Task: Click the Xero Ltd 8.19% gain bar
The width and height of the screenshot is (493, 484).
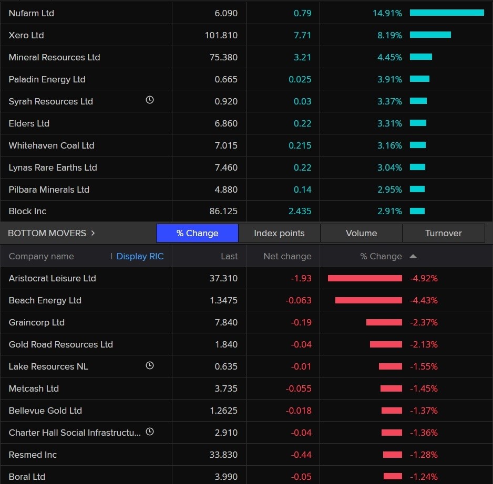Action: [x=430, y=35]
